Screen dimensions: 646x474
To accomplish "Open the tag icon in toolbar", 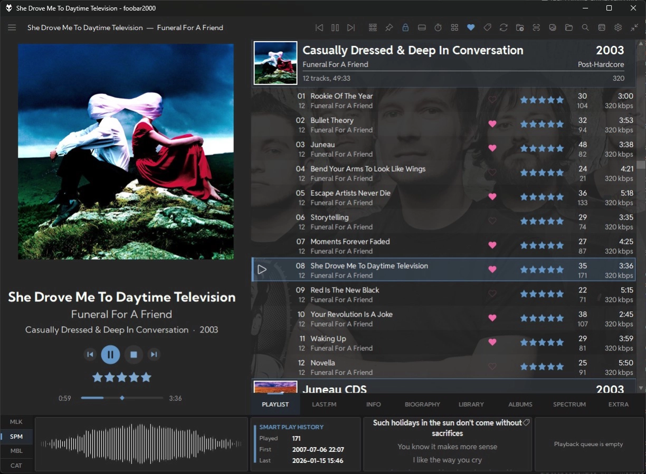I will tap(487, 27).
